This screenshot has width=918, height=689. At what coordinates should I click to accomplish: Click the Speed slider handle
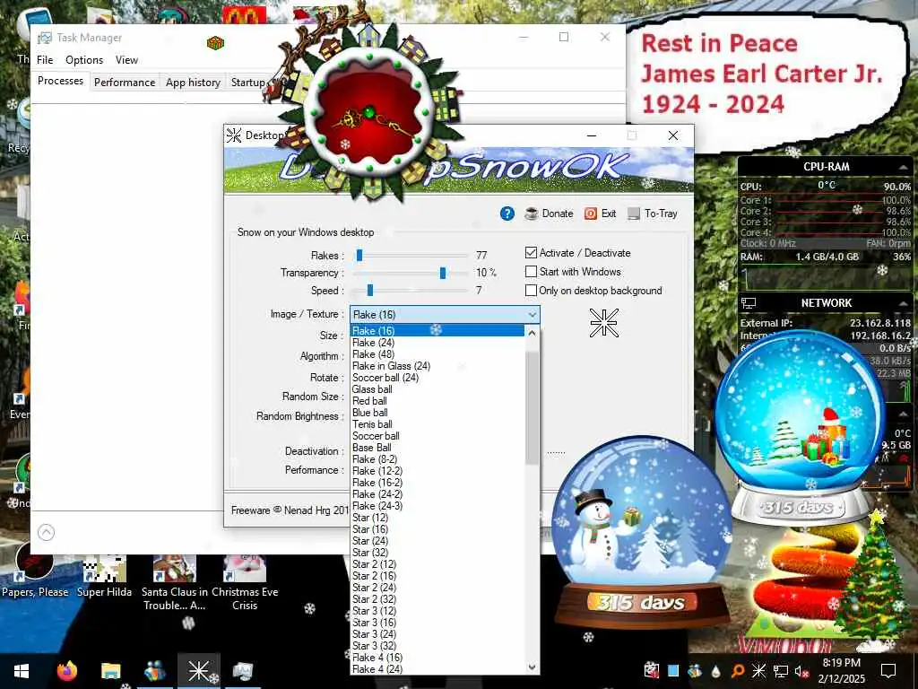370,290
